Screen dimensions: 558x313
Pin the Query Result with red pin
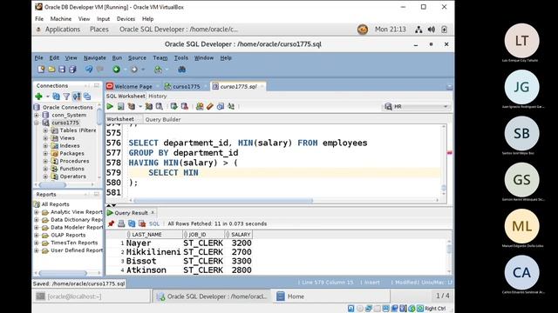[x=111, y=223]
